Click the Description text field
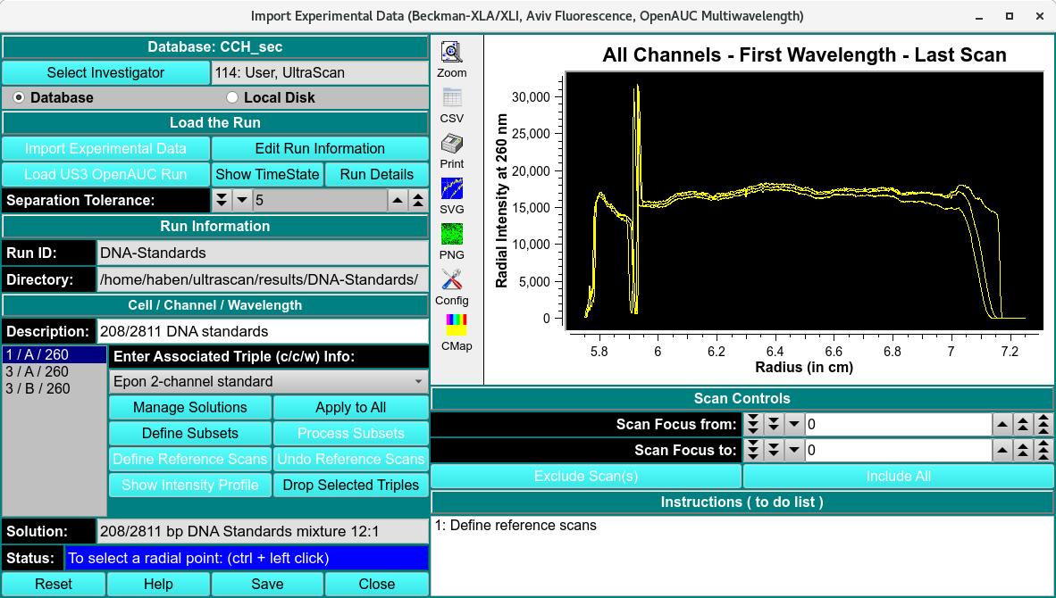This screenshot has height=598, width=1056. [x=263, y=331]
